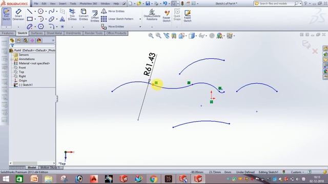
Task: Click the Point sketch tool
Action: (63, 27)
